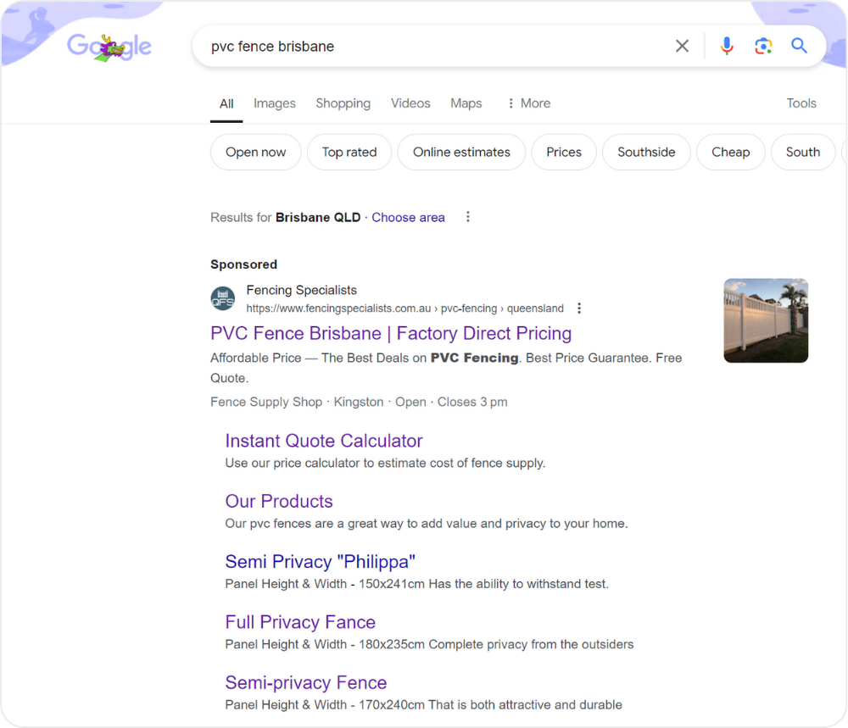Open the Instant Quote Calculator link
The image size is (848, 728).
(x=323, y=441)
